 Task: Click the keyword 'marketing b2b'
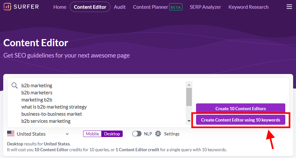pos(37,100)
